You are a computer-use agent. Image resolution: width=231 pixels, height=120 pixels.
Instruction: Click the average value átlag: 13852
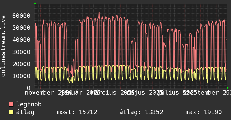pos(141,112)
